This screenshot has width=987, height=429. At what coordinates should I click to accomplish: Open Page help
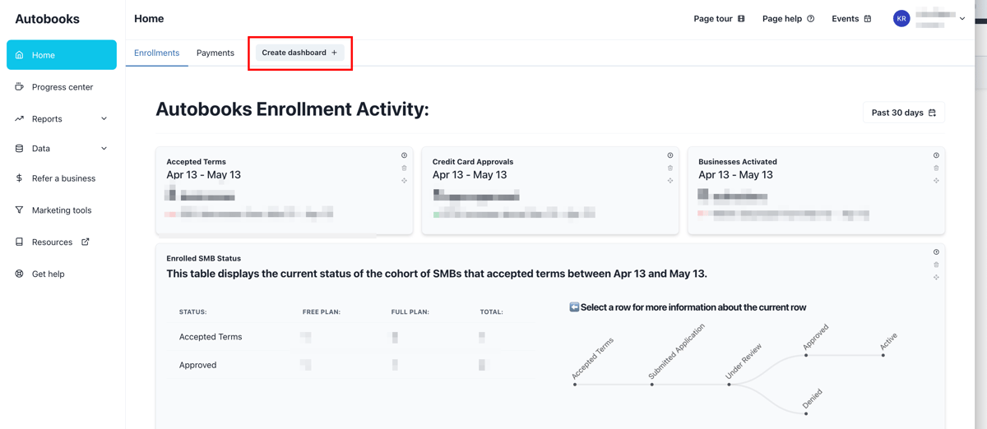click(788, 19)
